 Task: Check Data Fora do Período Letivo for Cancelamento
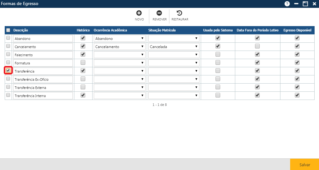(257, 46)
